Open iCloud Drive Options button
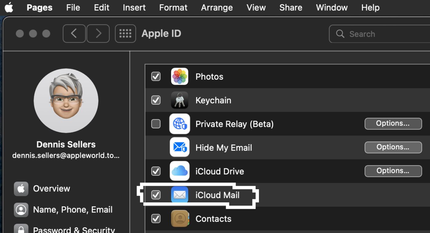Viewport: 430px width, 233px height. coord(393,171)
